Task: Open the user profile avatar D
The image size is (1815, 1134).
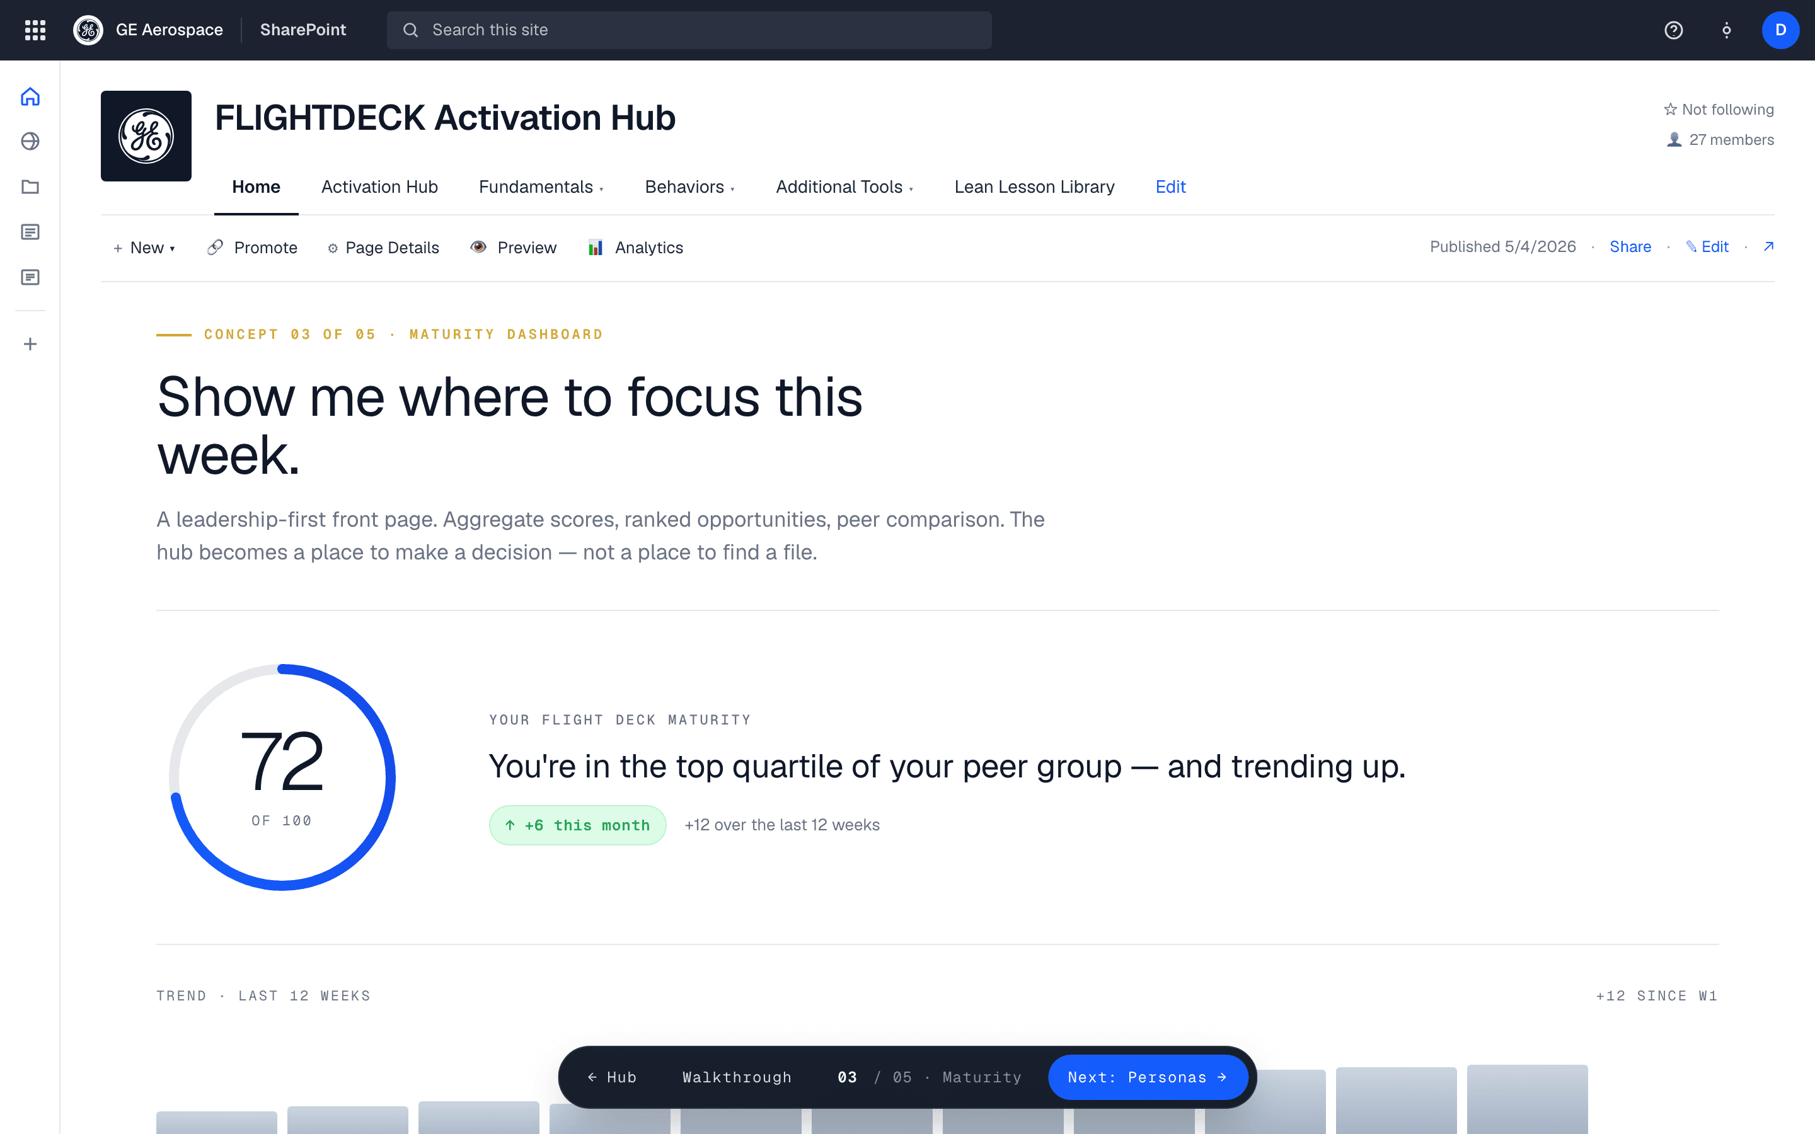Action: coord(1780,30)
